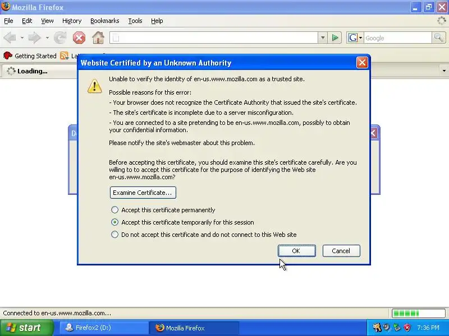Open the Help menu

(157, 21)
